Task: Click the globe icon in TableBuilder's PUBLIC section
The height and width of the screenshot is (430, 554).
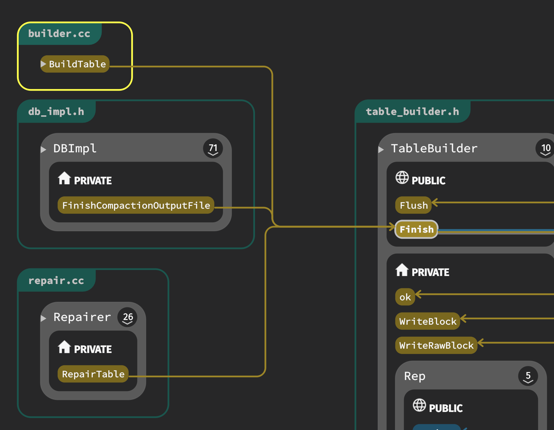Action: pos(402,178)
